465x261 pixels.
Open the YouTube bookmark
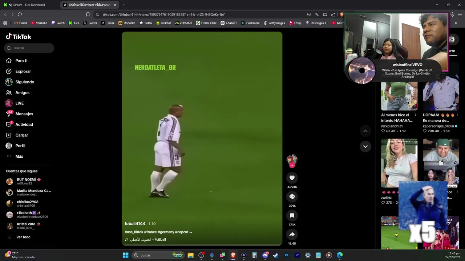(39, 23)
